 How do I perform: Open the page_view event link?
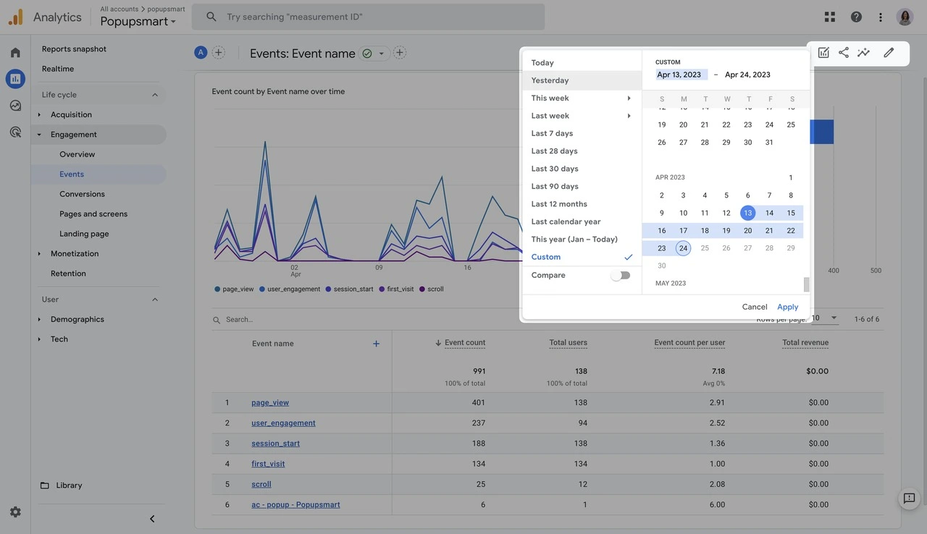click(270, 403)
